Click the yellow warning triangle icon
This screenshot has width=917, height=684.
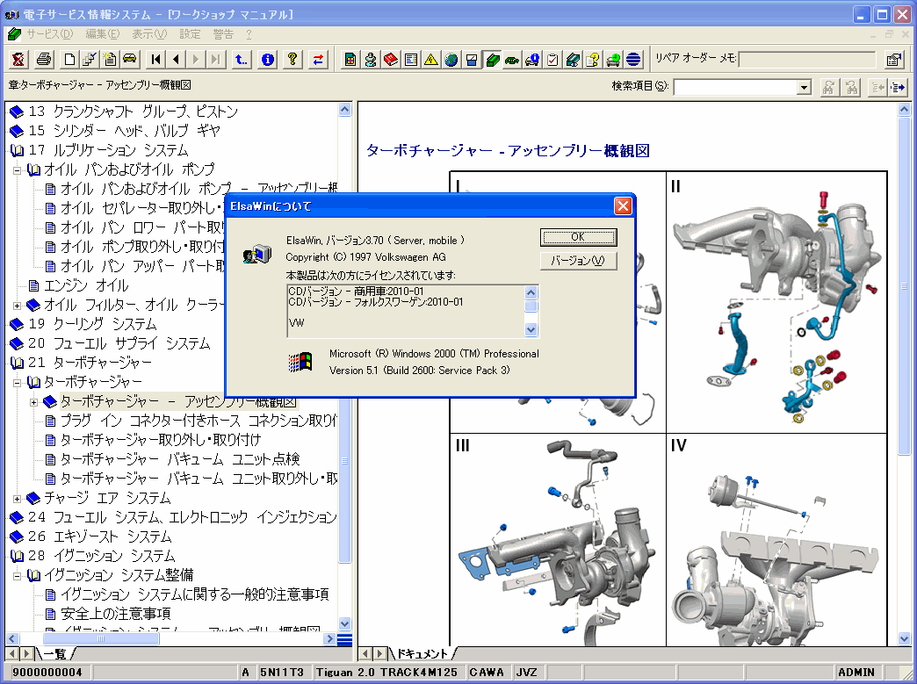click(x=431, y=59)
